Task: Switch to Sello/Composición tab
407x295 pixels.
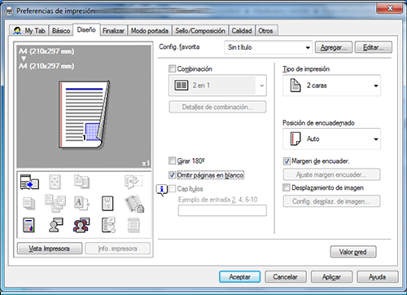Action: (200, 31)
